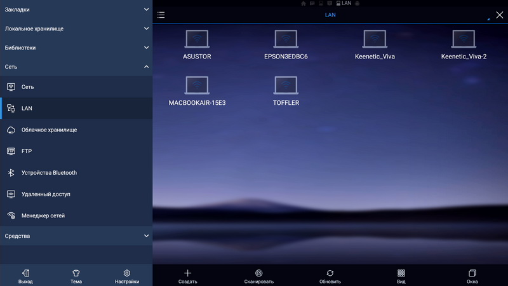Click the Создать plus icon

[x=187, y=273]
